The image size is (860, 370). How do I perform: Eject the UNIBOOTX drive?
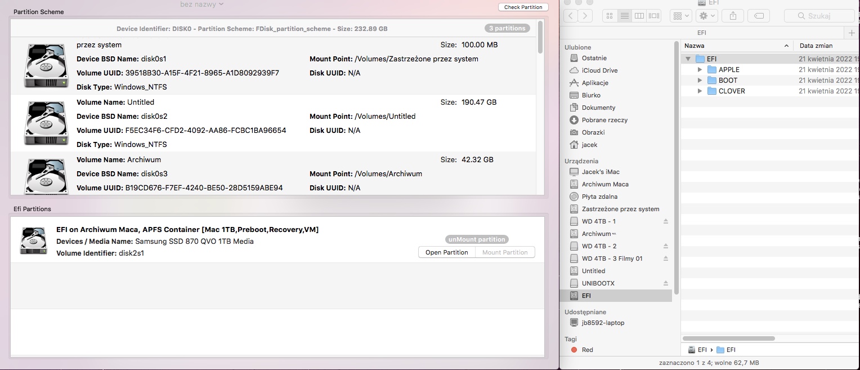point(665,283)
